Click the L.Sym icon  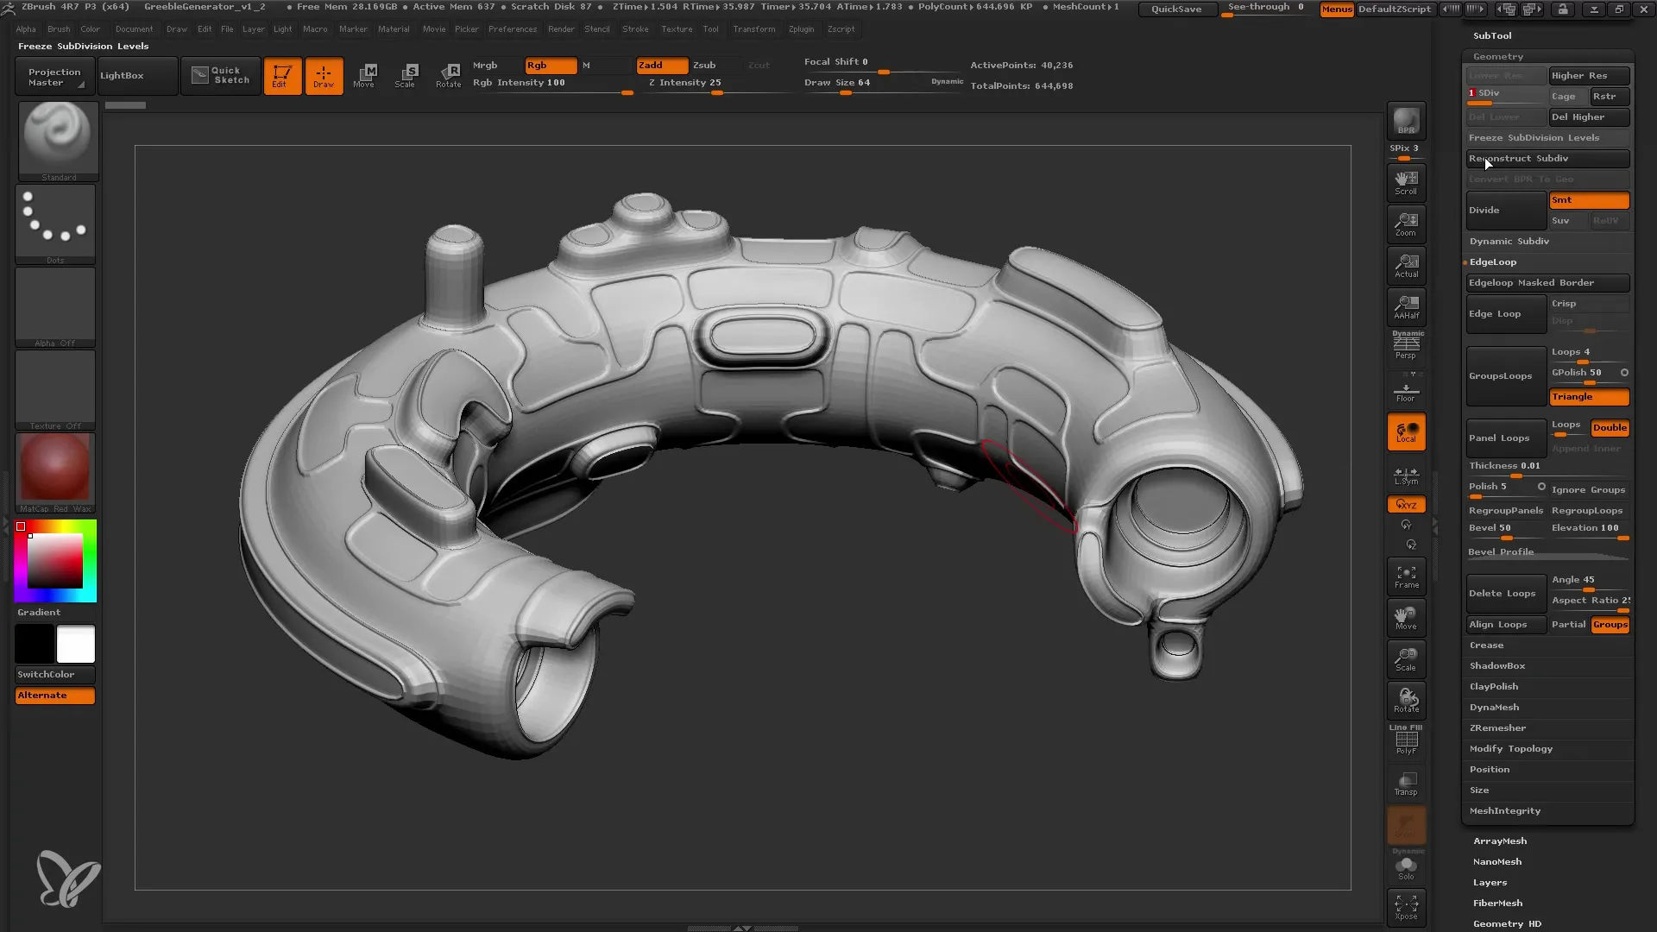tap(1406, 475)
